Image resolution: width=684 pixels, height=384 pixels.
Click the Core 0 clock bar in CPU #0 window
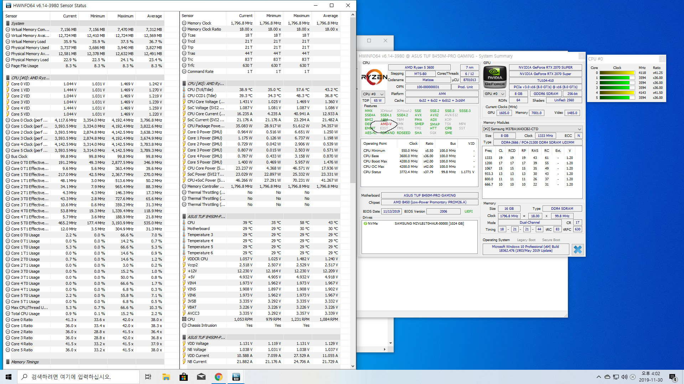617,73
